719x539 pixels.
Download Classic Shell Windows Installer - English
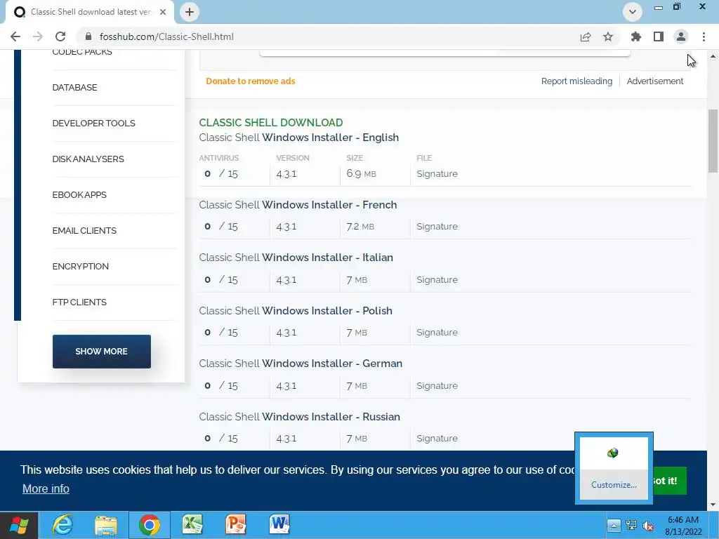(298, 138)
